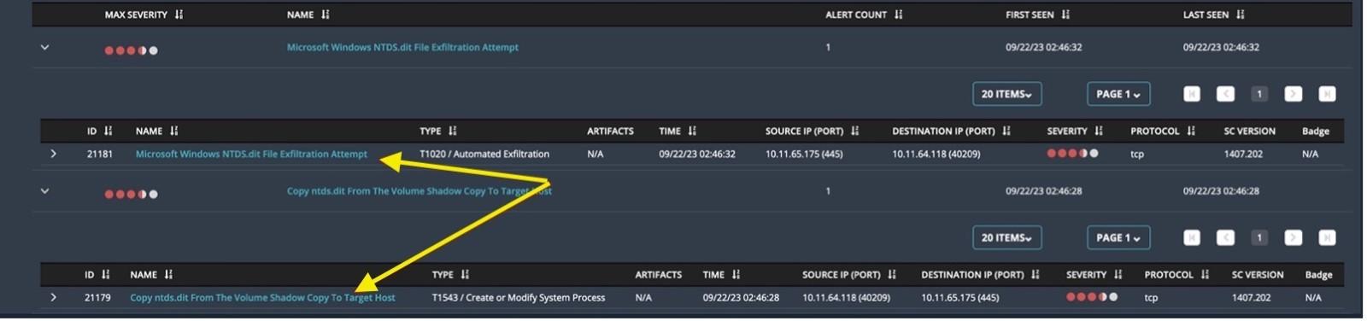
Task: Click the SC VERSION header in alert 21179's table
Action: pyautogui.click(x=1257, y=274)
